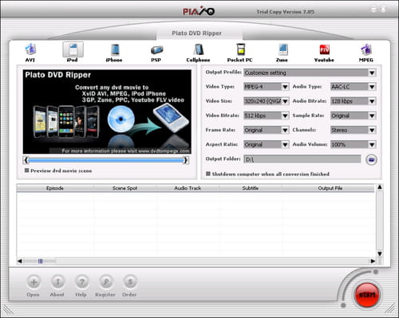Click the red start button
Image resolution: width=399 pixels, height=318 pixels.
tap(367, 295)
